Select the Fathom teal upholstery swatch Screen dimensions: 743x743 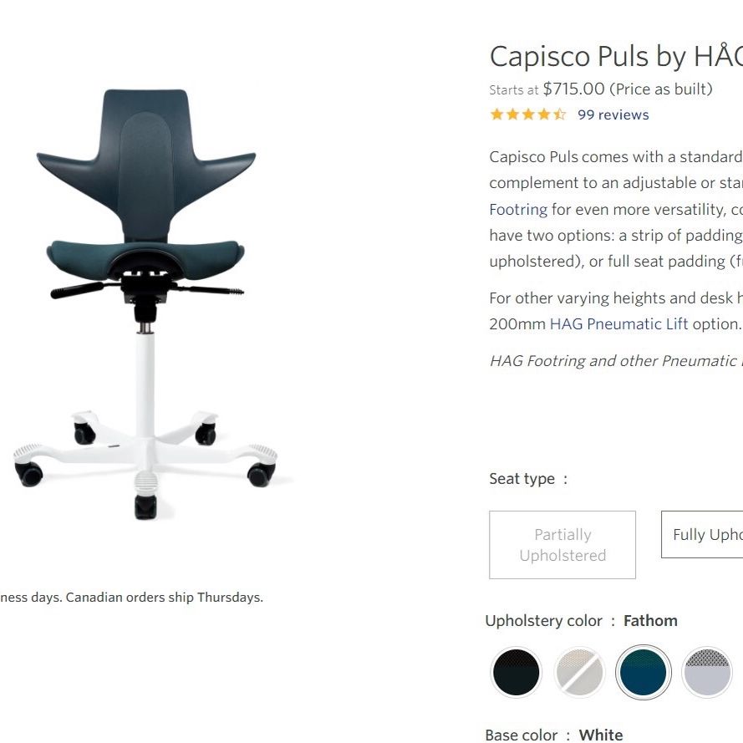643,672
